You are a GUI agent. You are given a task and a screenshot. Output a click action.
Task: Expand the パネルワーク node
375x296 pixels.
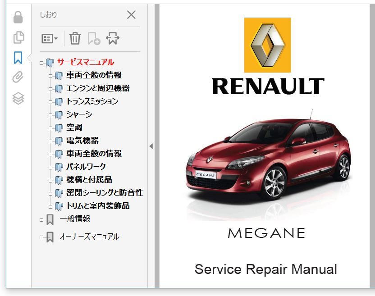click(x=50, y=167)
